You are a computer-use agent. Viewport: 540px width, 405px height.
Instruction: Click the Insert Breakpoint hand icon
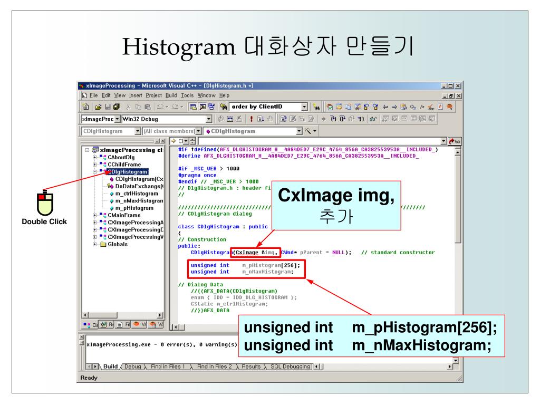pos(270,119)
